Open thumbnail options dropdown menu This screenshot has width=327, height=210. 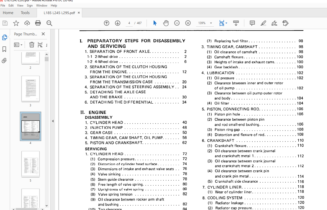click(x=18, y=45)
